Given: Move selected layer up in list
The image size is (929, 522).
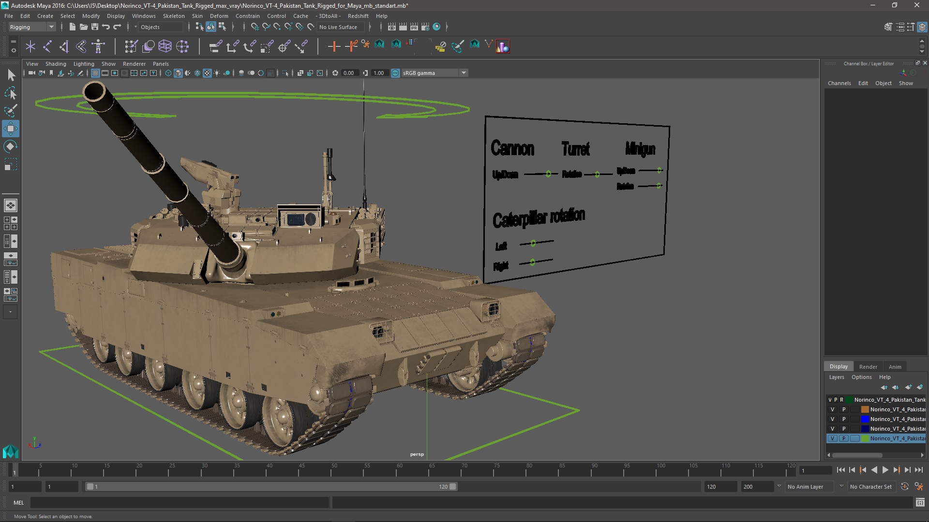Looking at the screenshot, I should pos(884,387).
